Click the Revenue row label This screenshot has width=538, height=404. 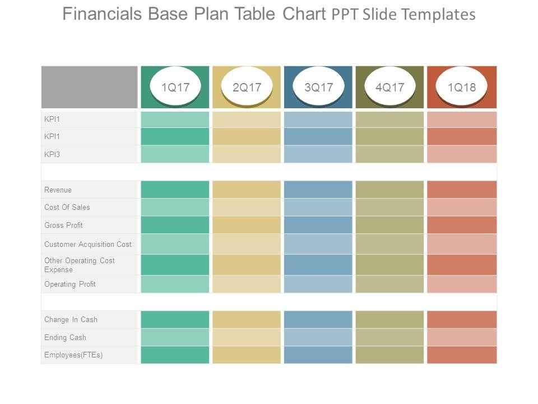[x=58, y=190]
